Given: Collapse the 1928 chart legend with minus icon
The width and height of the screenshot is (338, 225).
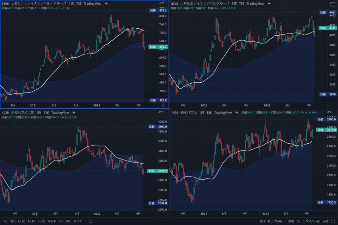Looking at the screenshot, I should point(236,113).
